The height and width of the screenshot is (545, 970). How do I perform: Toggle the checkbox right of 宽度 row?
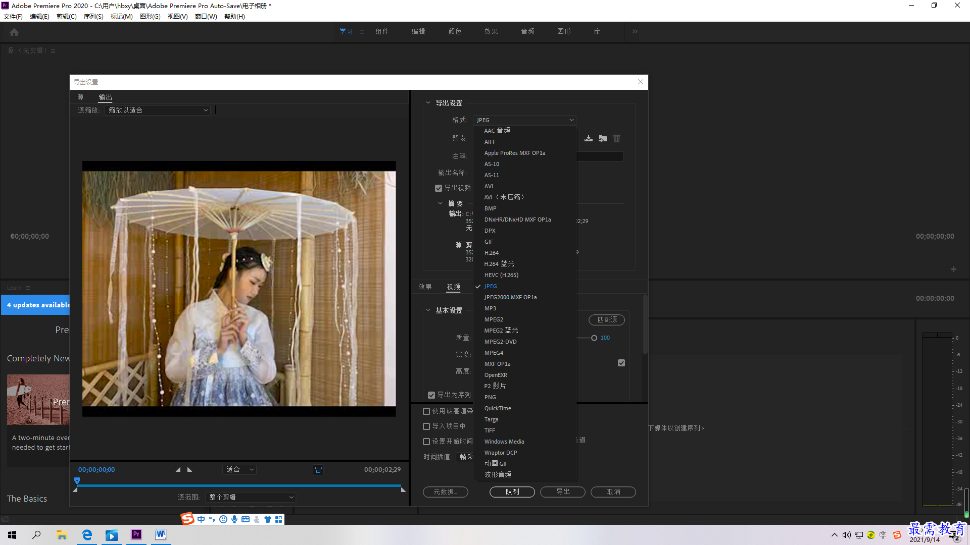pos(621,363)
